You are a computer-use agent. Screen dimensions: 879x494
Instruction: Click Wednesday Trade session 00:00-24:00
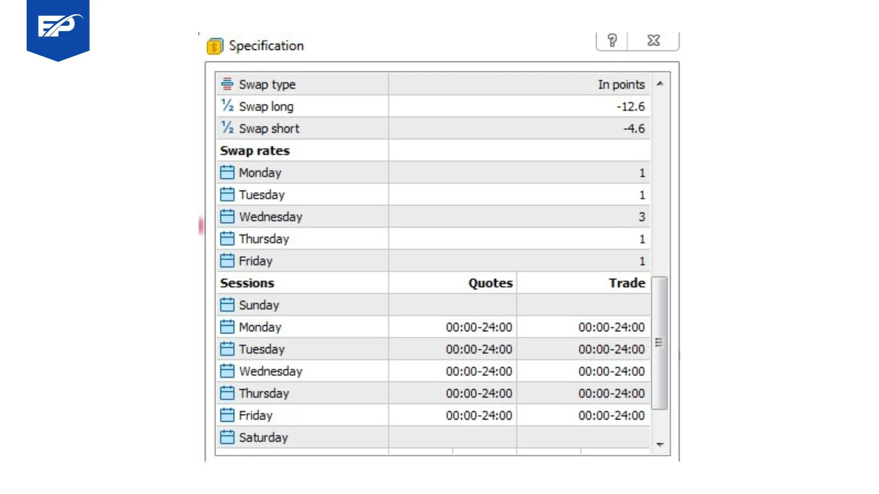pos(611,371)
